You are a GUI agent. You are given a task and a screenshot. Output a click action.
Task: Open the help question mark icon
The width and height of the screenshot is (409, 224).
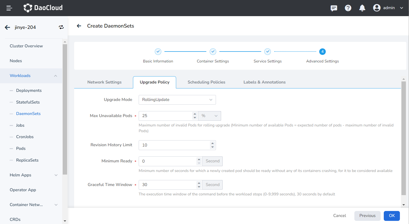[348, 8]
